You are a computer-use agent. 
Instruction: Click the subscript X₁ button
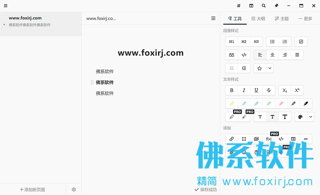(x=285, y=90)
